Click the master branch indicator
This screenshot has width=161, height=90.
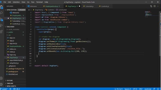[4, 89]
